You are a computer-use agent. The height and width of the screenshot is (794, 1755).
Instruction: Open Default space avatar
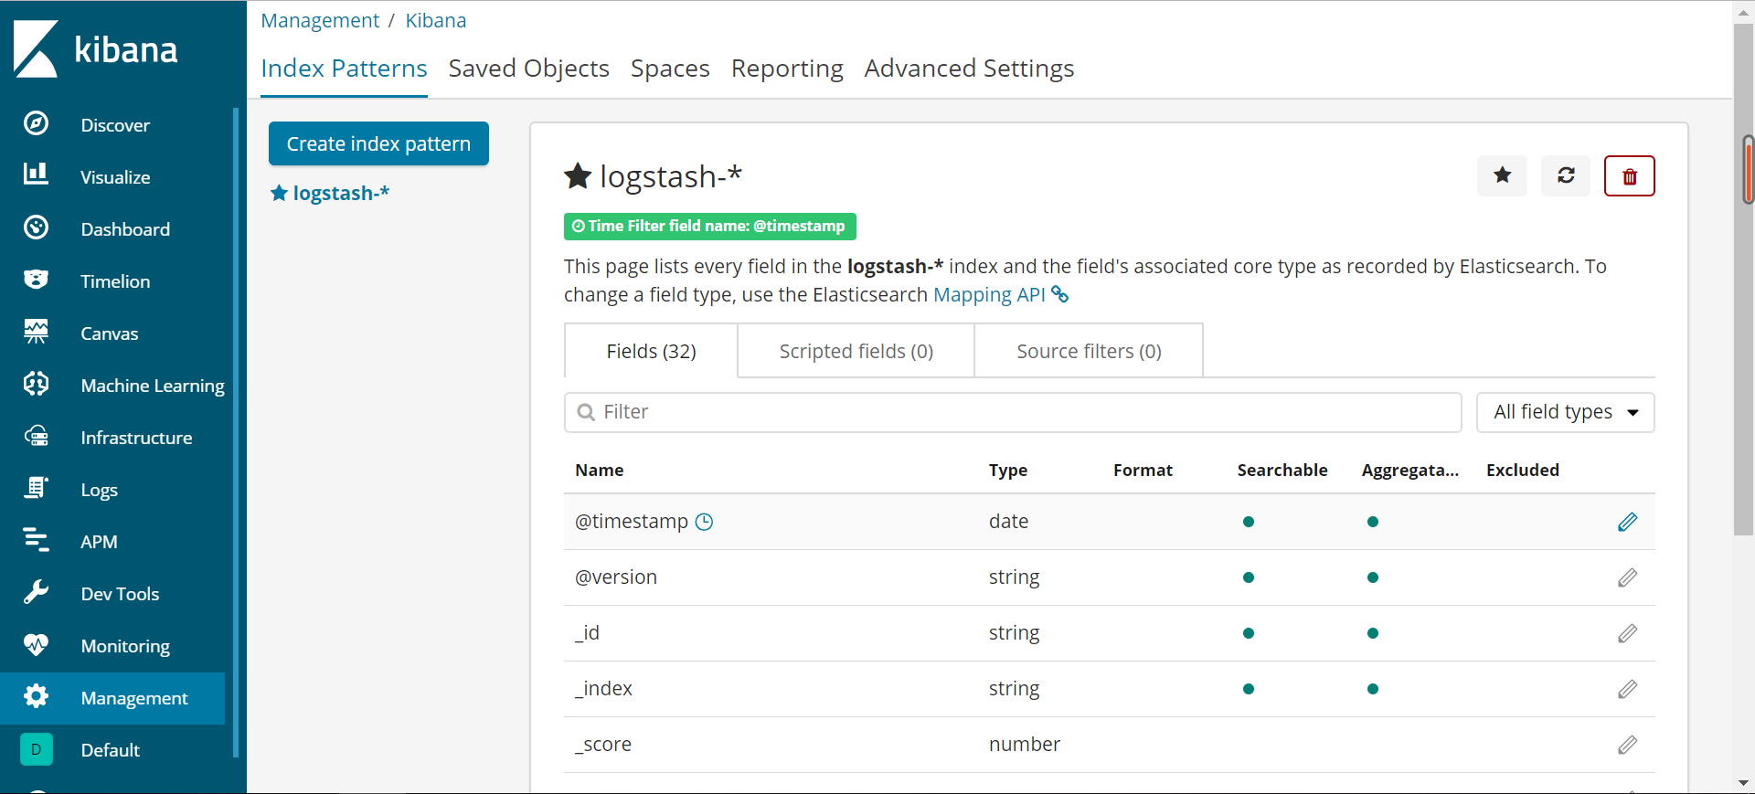click(36, 749)
